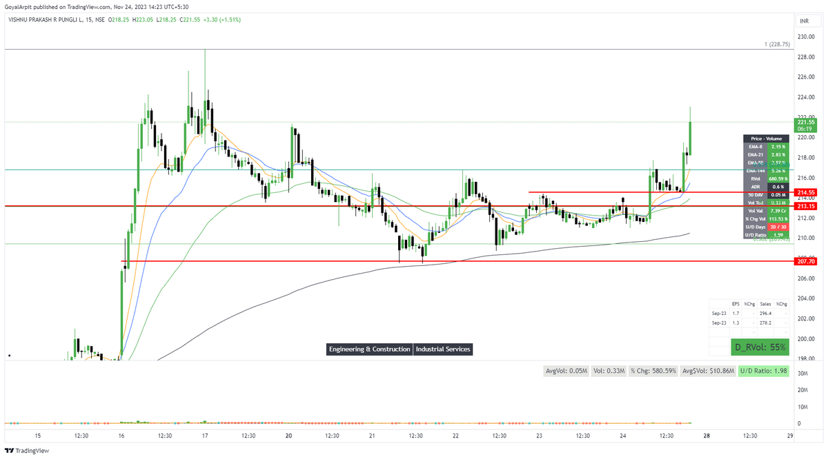Click date label 28 on time axis
This screenshot has height=459, width=828.
click(x=707, y=436)
